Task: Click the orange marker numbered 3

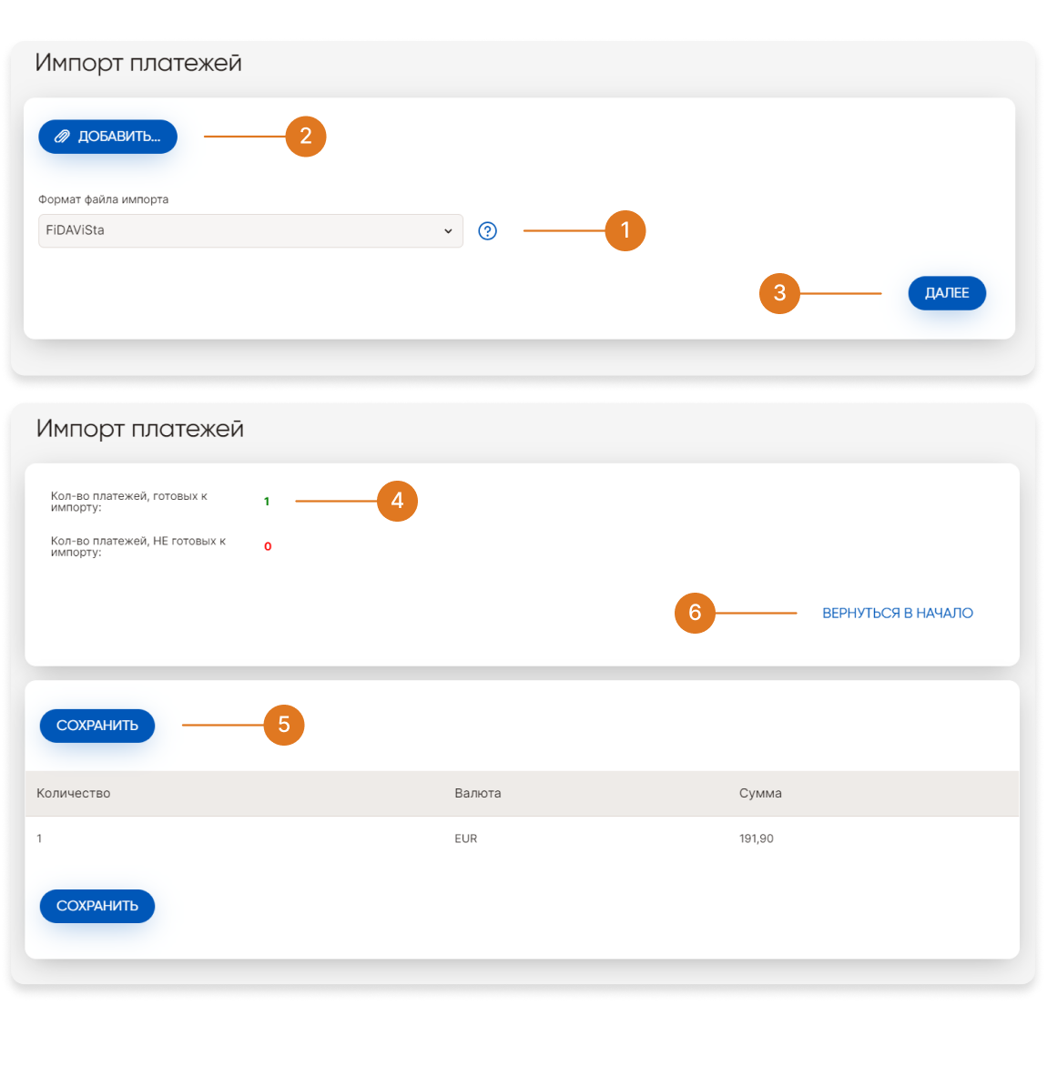Action: pos(779,293)
